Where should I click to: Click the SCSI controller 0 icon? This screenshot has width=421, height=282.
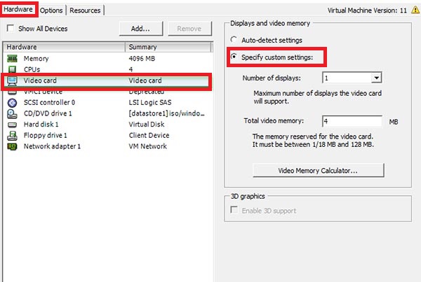coord(12,103)
